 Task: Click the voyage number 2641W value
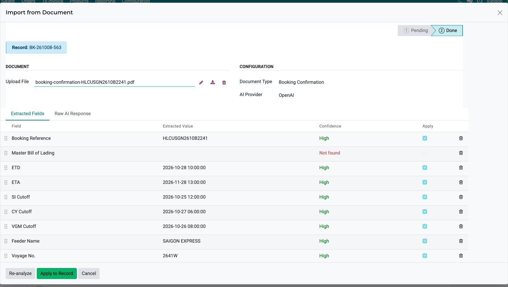click(x=170, y=256)
